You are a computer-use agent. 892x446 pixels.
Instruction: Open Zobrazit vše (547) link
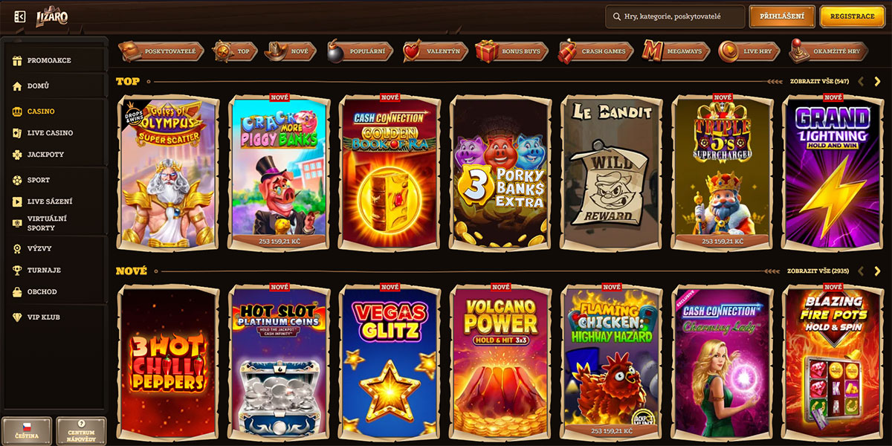(819, 81)
